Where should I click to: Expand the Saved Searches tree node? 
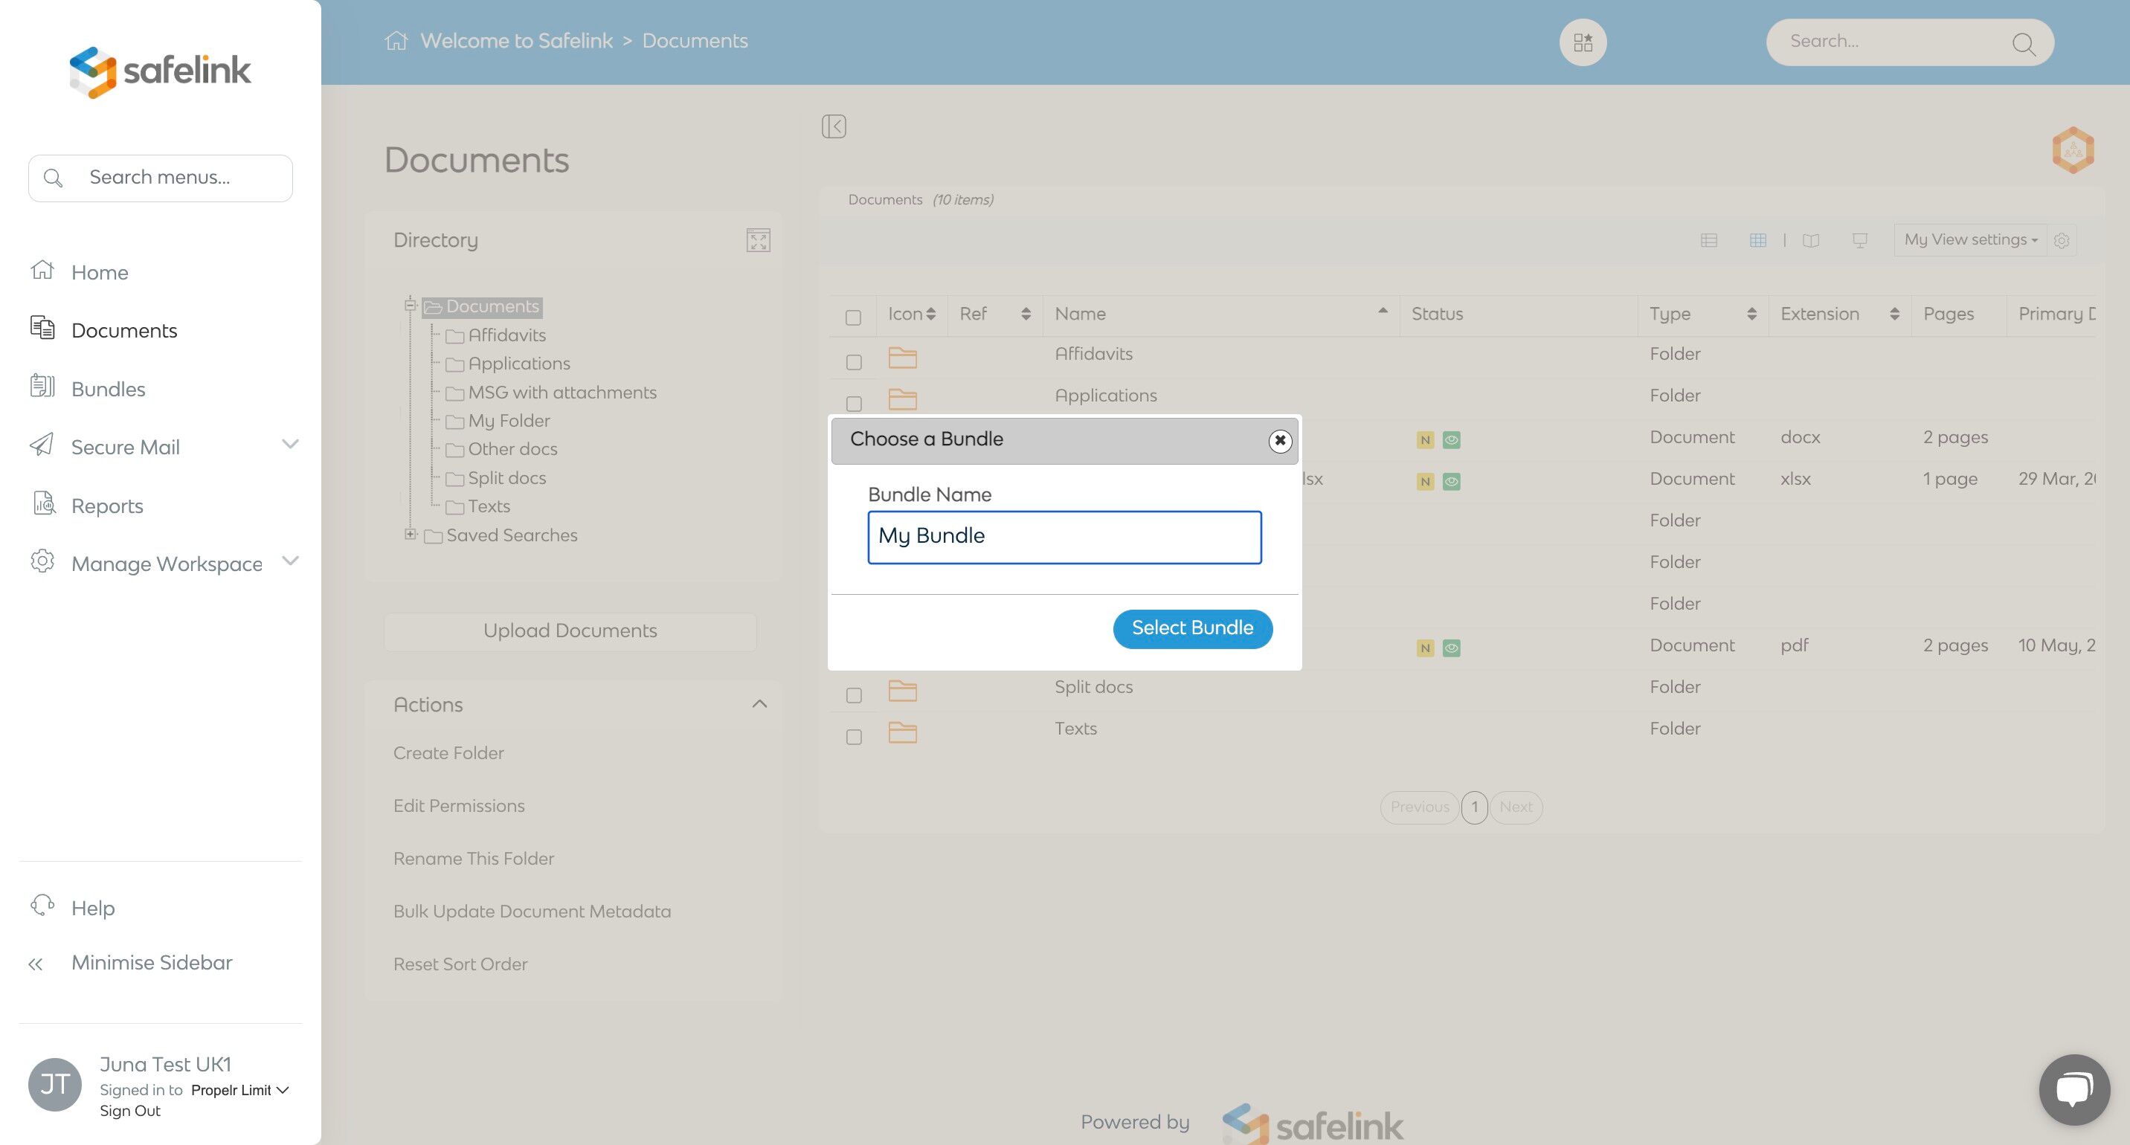pyautogui.click(x=410, y=534)
